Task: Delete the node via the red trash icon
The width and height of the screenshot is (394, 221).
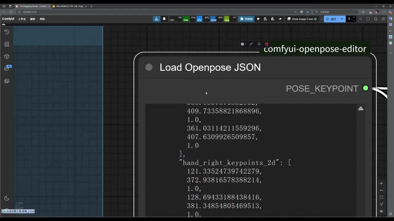Action: click(x=267, y=44)
